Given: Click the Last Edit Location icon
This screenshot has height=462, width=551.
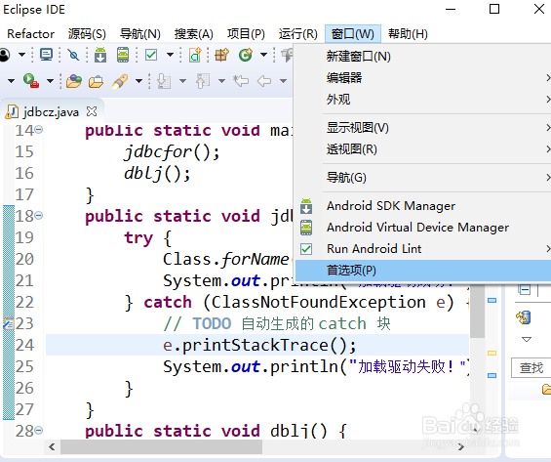Looking at the screenshot, I should point(241,81).
